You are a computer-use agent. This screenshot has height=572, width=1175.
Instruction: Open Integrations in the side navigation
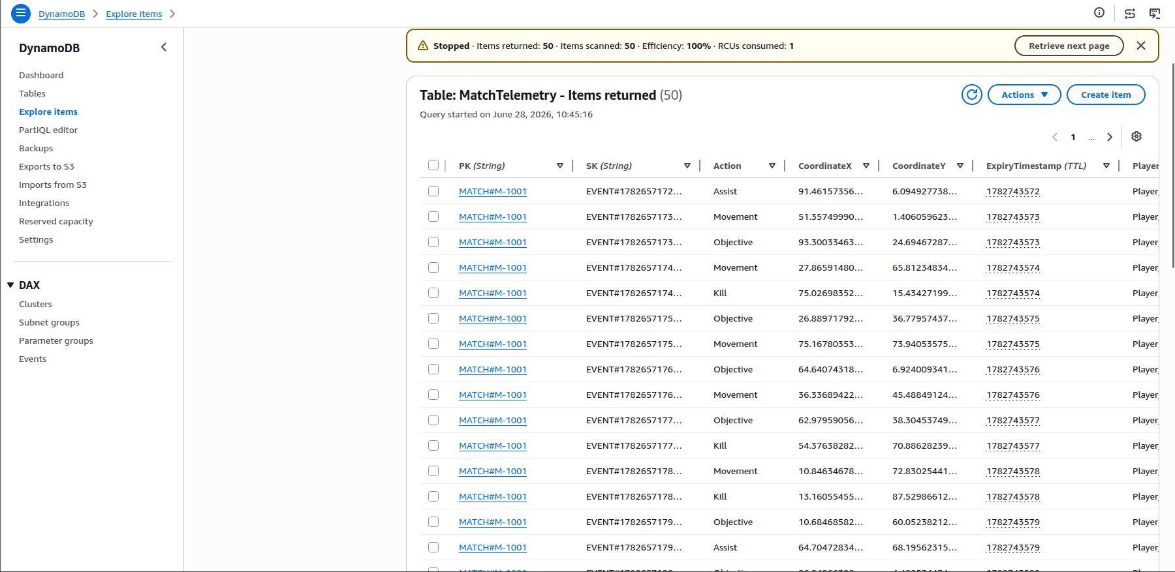44,203
